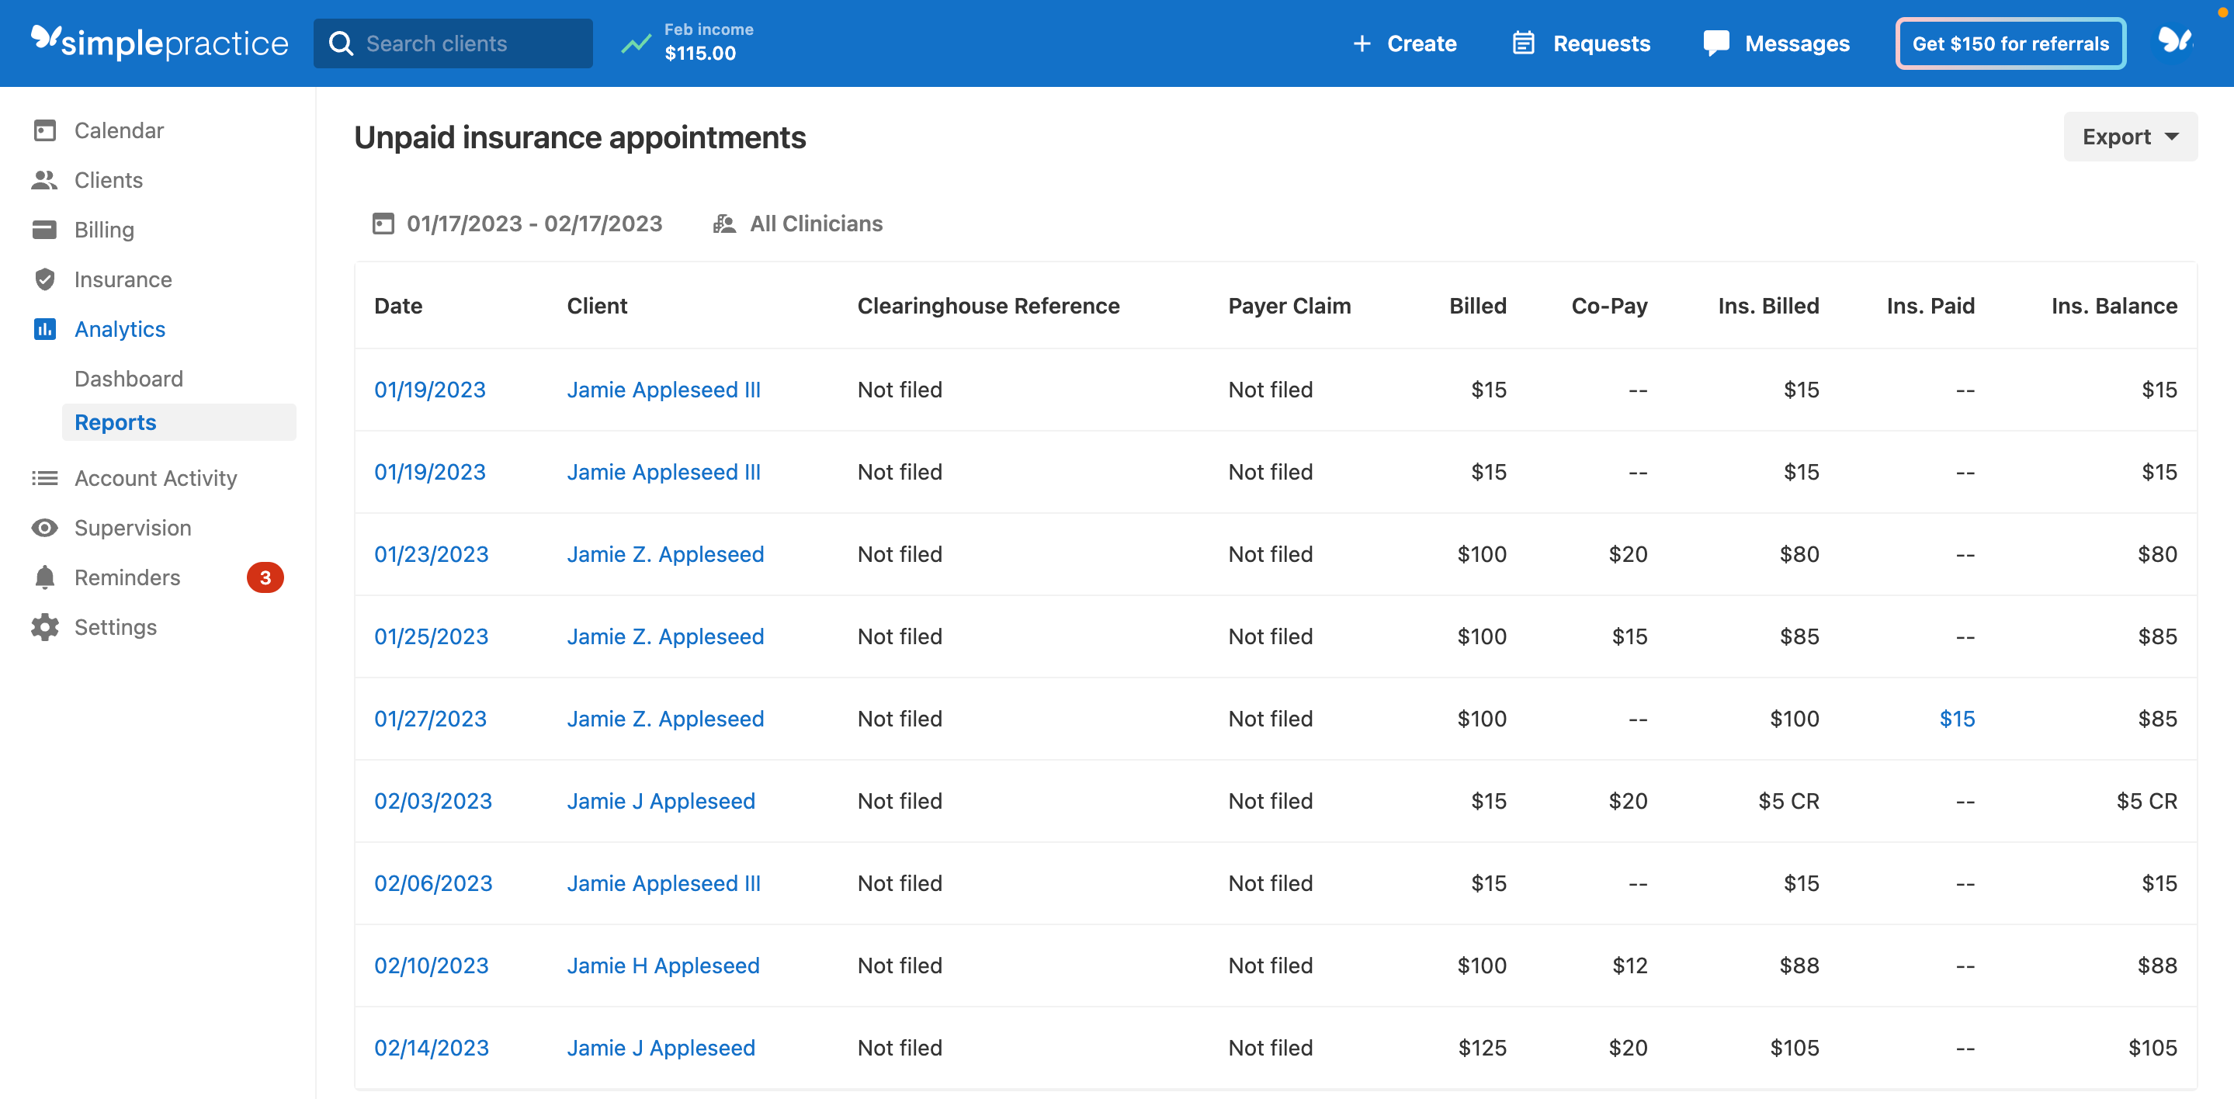Expand the Export dropdown
The width and height of the screenshot is (2234, 1099).
(2130, 136)
